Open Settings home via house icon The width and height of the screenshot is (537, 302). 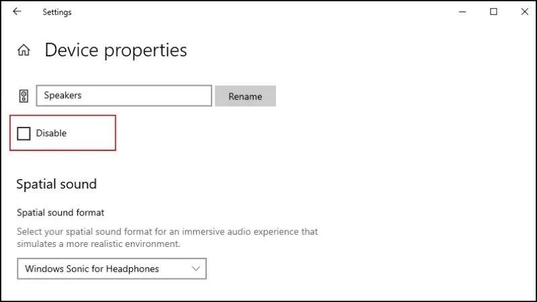click(23, 50)
